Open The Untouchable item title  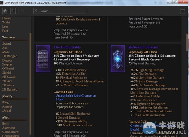tap(67, 47)
